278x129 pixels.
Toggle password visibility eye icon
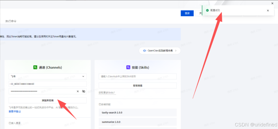tap(84, 91)
